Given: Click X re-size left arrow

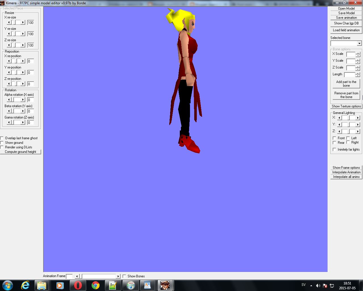Looking at the screenshot, I should (x=9, y=22).
